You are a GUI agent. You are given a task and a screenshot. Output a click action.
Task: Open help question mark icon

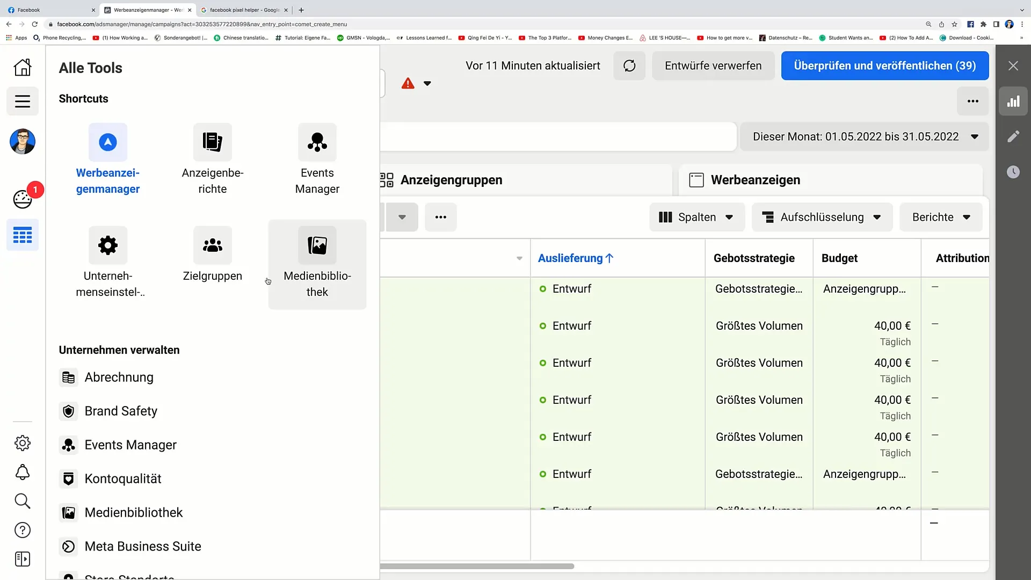(23, 530)
